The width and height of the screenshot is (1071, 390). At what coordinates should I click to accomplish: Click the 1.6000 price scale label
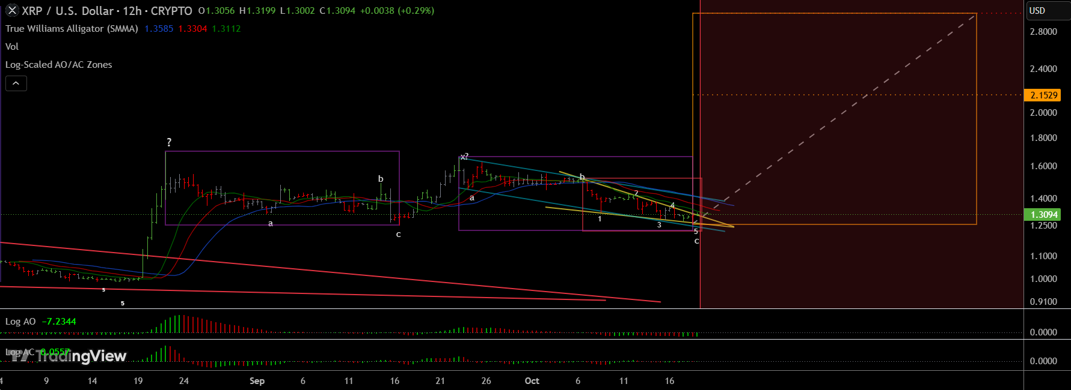click(1043, 166)
